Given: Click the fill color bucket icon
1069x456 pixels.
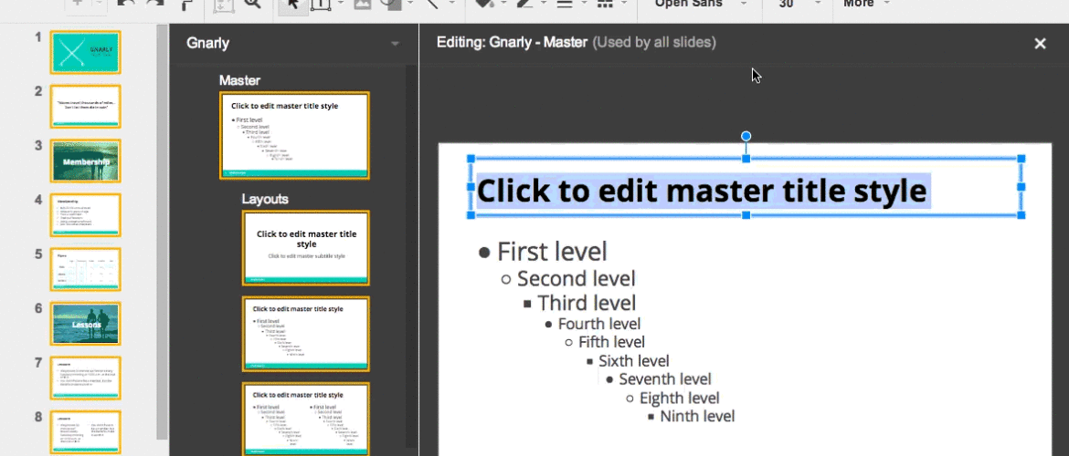Looking at the screenshot, I should [483, 5].
